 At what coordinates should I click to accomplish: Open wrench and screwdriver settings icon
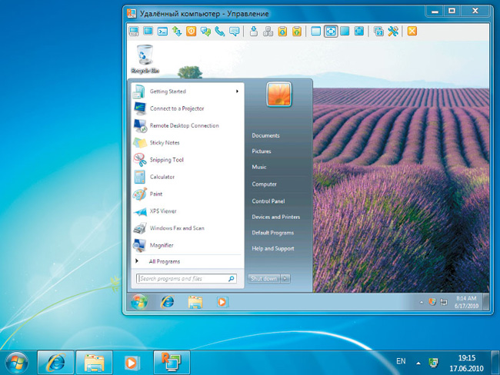click(392, 32)
